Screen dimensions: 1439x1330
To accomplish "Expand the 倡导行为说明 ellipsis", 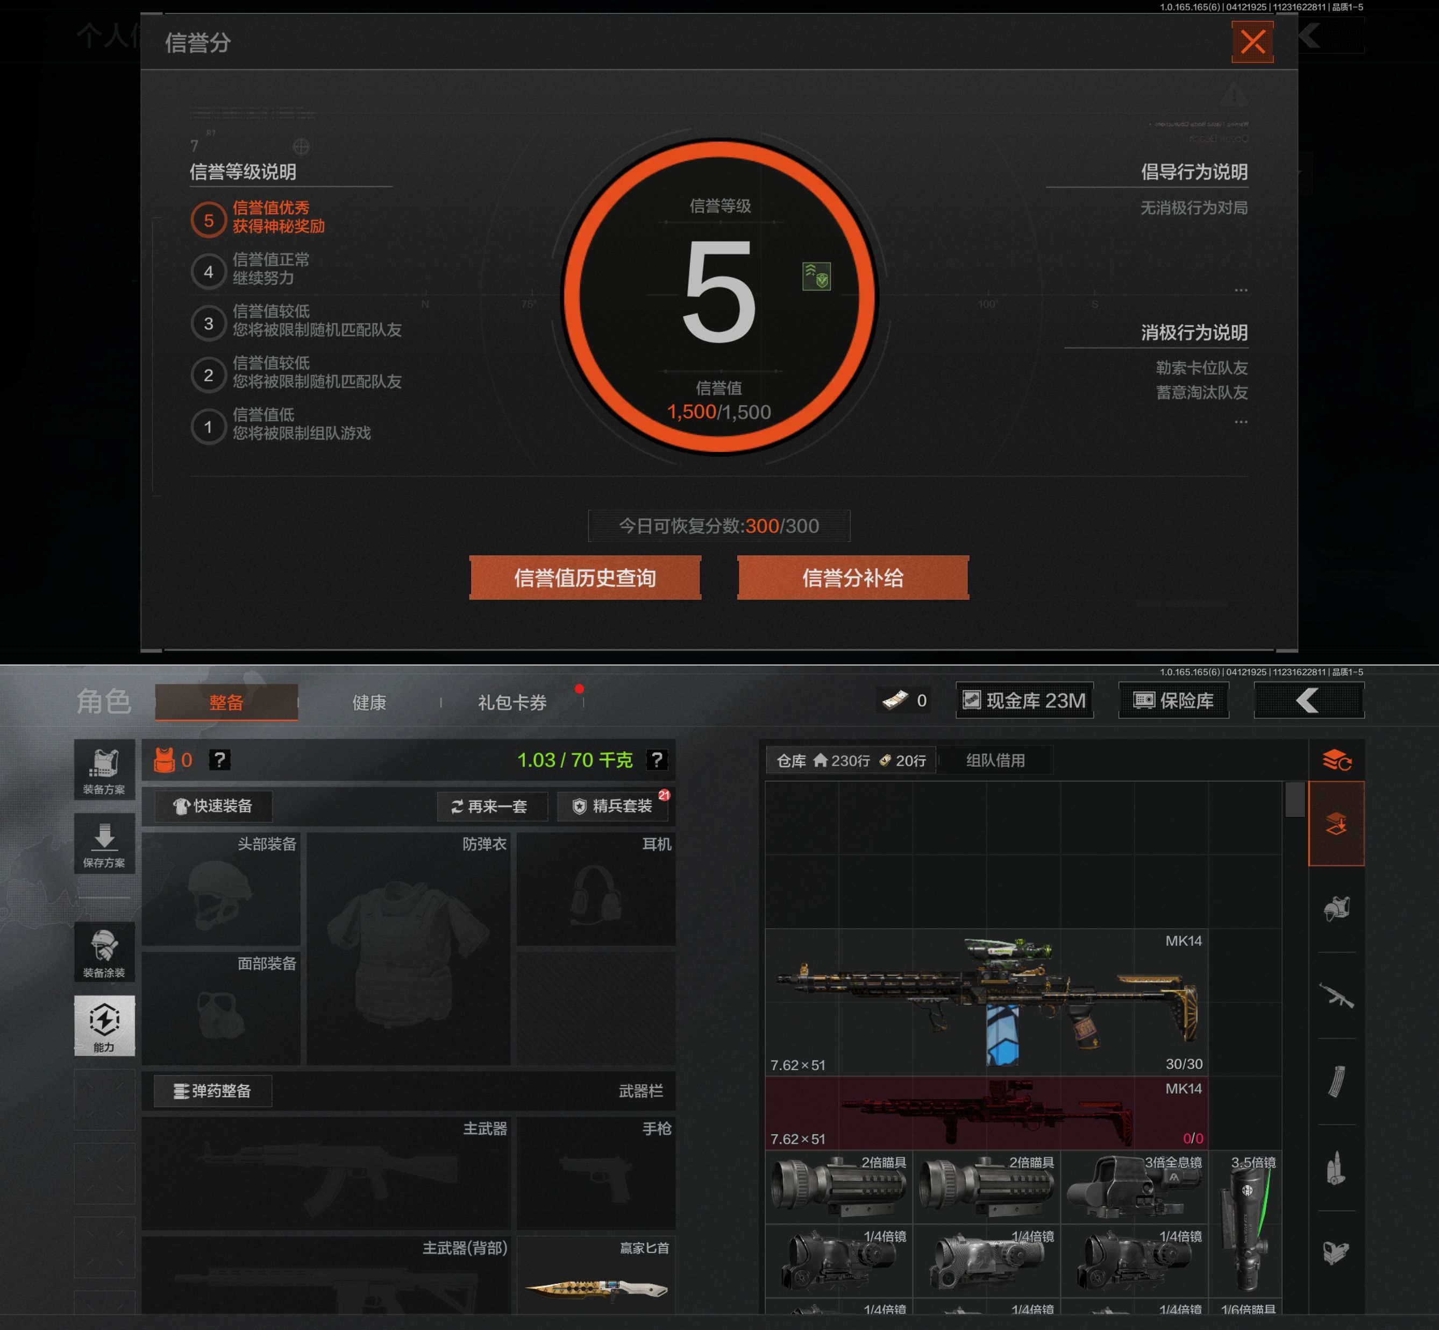I will [x=1241, y=290].
